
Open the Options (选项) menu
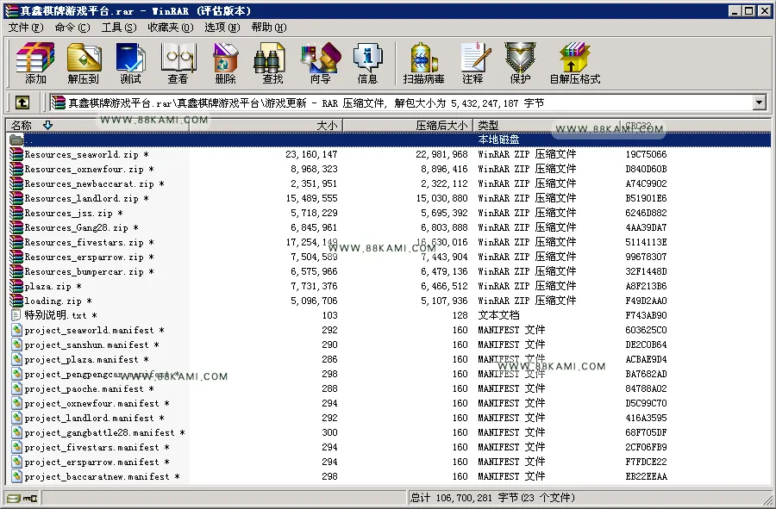tap(222, 28)
